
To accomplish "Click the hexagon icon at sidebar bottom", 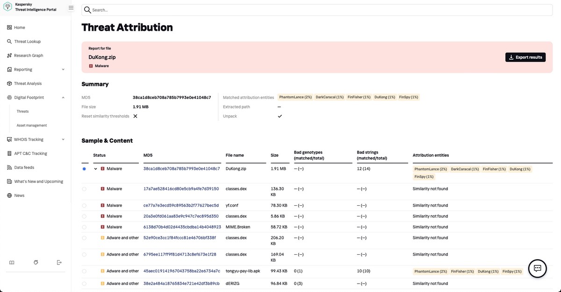I will pyautogui.click(x=36, y=263).
